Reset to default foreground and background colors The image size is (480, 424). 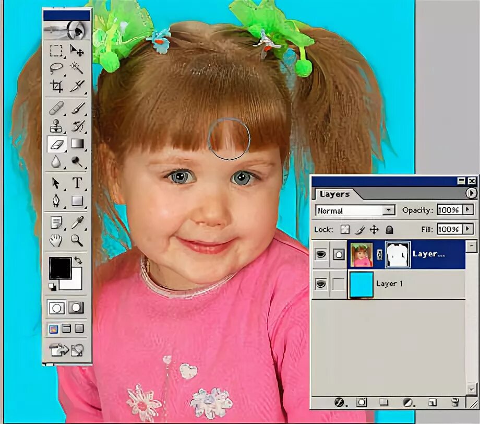52,287
